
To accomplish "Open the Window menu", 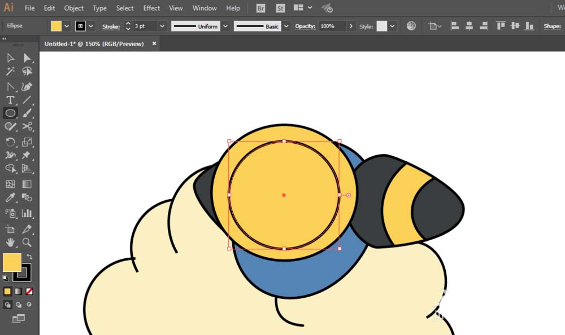I will [x=205, y=8].
